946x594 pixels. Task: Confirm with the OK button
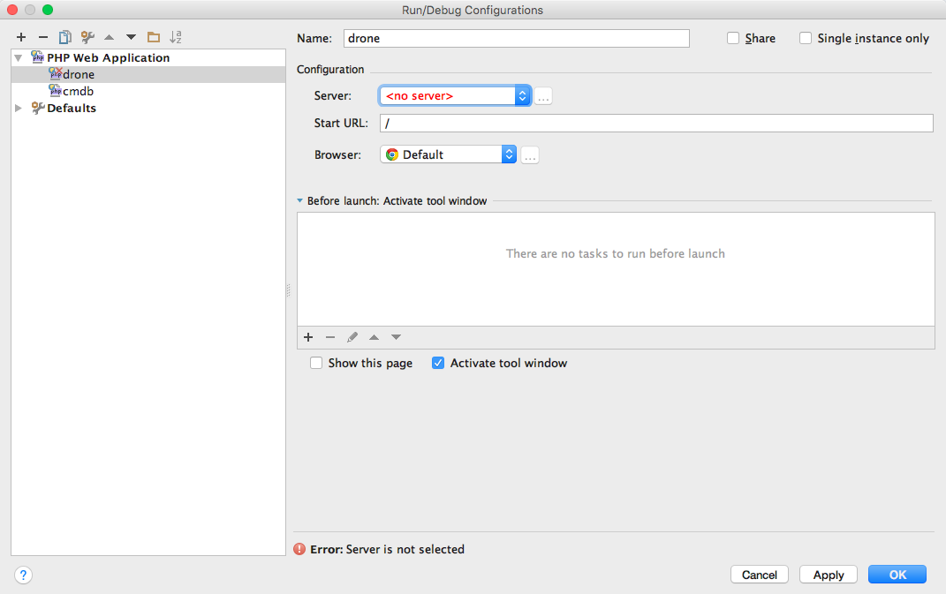point(897,575)
